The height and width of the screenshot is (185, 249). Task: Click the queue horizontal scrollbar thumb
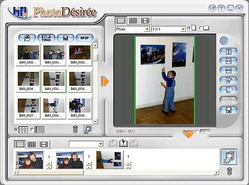pyautogui.click(x=51, y=173)
